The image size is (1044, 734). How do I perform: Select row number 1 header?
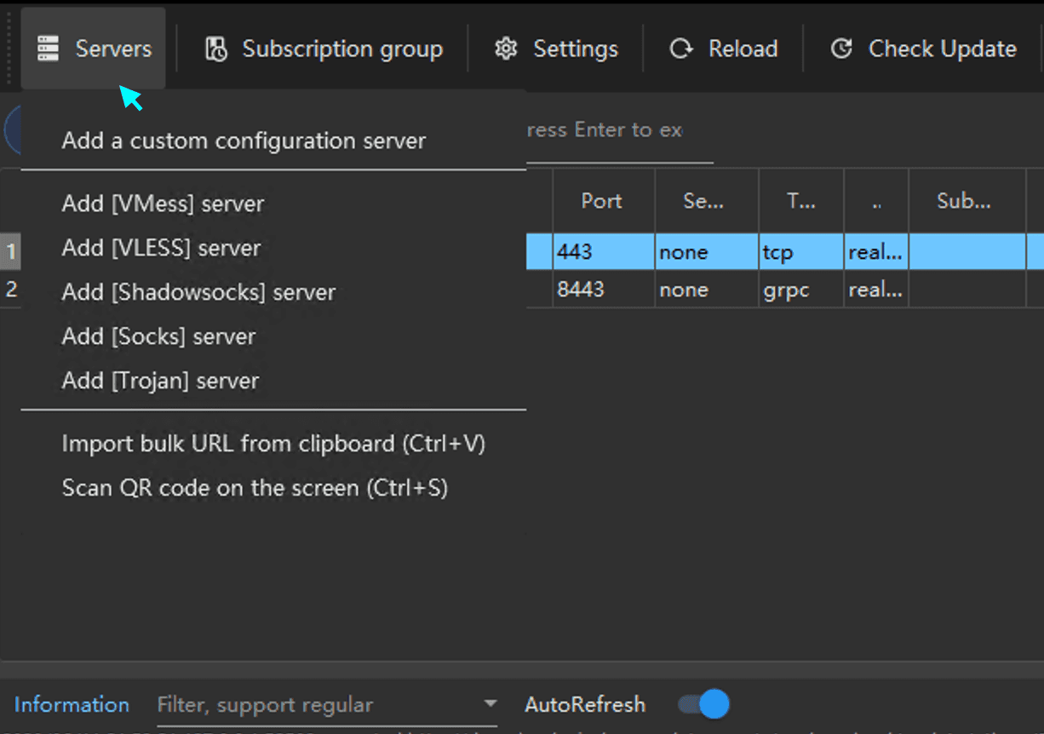pos(10,253)
